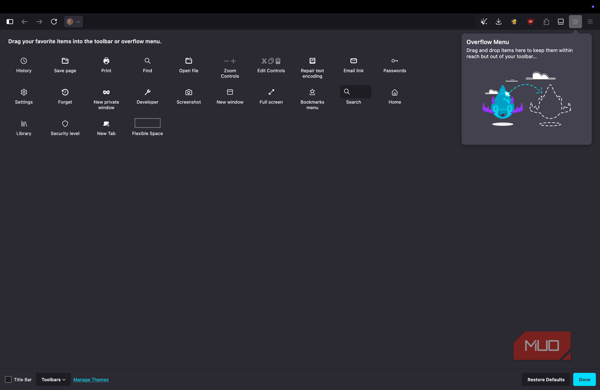Select the Security level shield icon
Image resolution: width=600 pixels, height=390 pixels.
(x=65, y=124)
